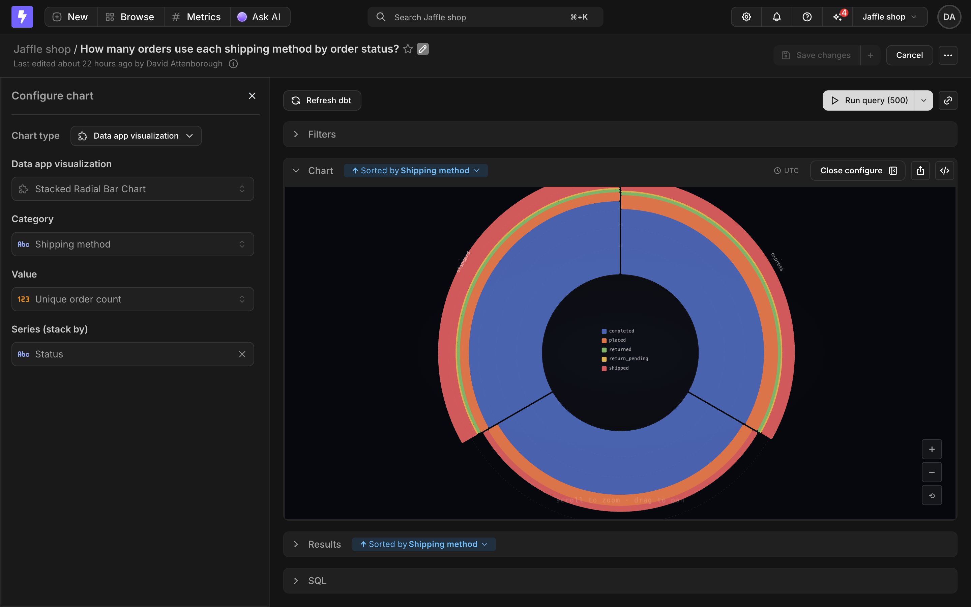Clear the Status series field

pos(242,354)
